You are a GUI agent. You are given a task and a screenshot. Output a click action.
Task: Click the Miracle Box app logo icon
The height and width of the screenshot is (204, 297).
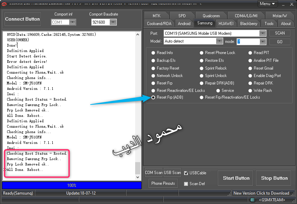(x=4, y=4)
